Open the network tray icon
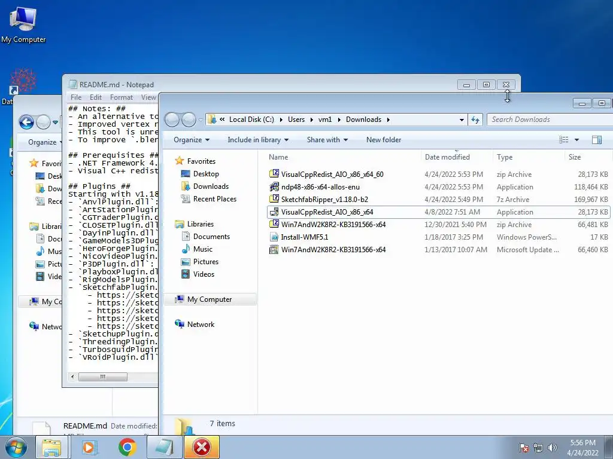This screenshot has height=459, width=613. (x=538, y=448)
